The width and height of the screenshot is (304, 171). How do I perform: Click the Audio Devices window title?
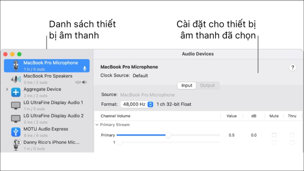pos(198,54)
